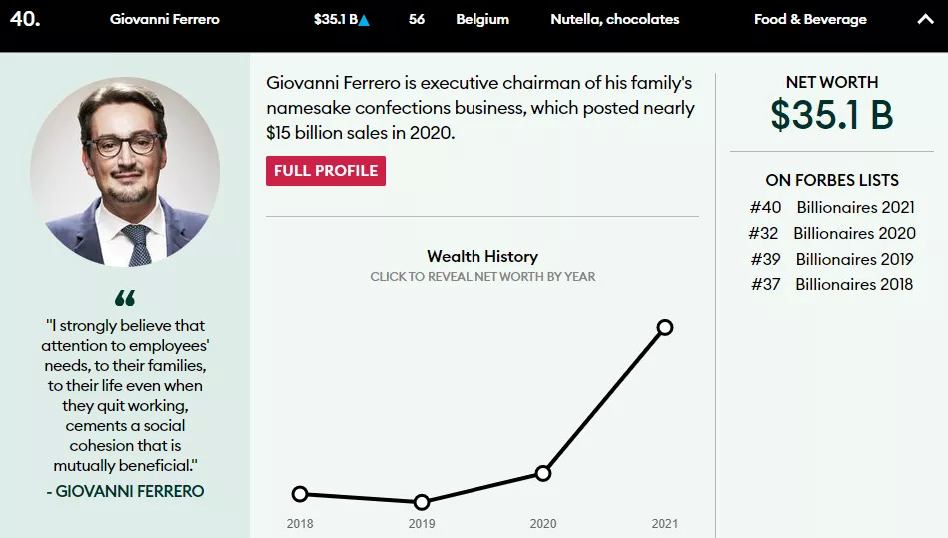948x538 pixels.
Task: Click Giovanni Ferrero's portrait photo
Action: pos(125,171)
